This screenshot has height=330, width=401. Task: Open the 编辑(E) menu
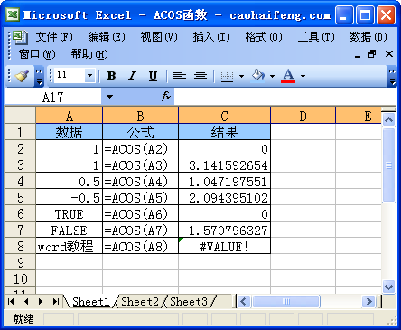(107, 37)
